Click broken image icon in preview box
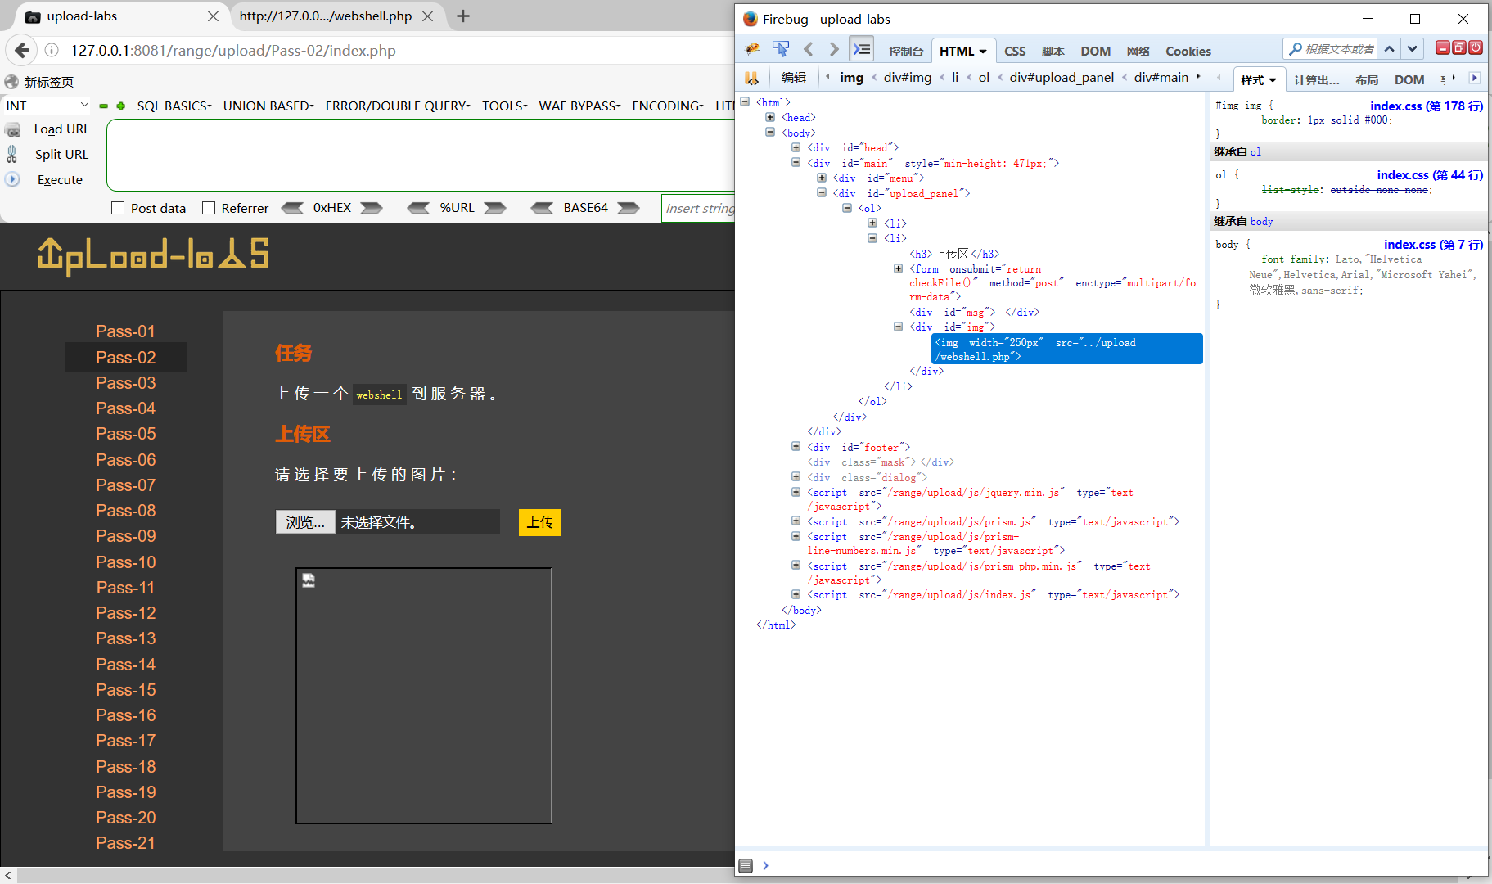Viewport: 1492px width, 884px height. [x=309, y=580]
